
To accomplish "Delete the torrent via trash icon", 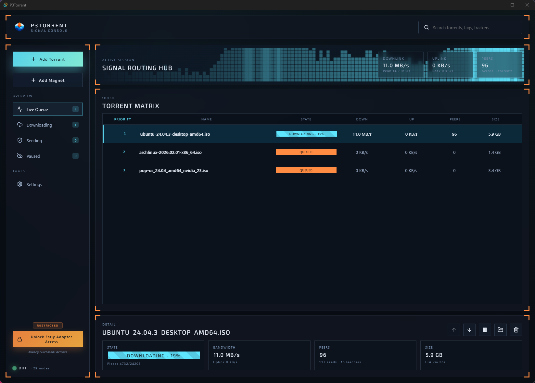I will (516, 330).
